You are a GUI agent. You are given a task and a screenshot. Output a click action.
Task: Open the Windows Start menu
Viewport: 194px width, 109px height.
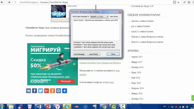click(2, 107)
